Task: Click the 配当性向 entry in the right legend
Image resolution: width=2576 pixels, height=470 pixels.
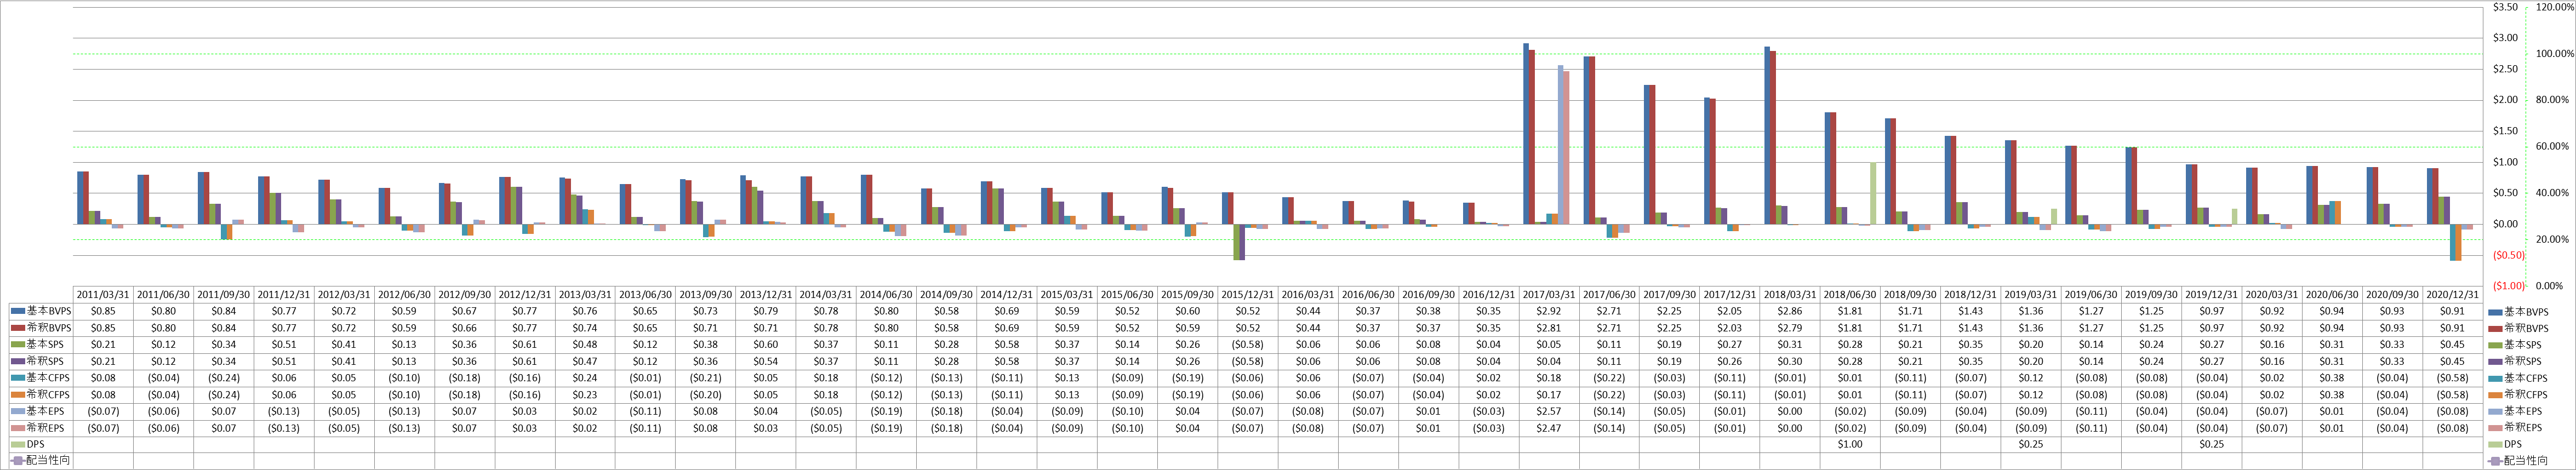Action: pos(2518,461)
